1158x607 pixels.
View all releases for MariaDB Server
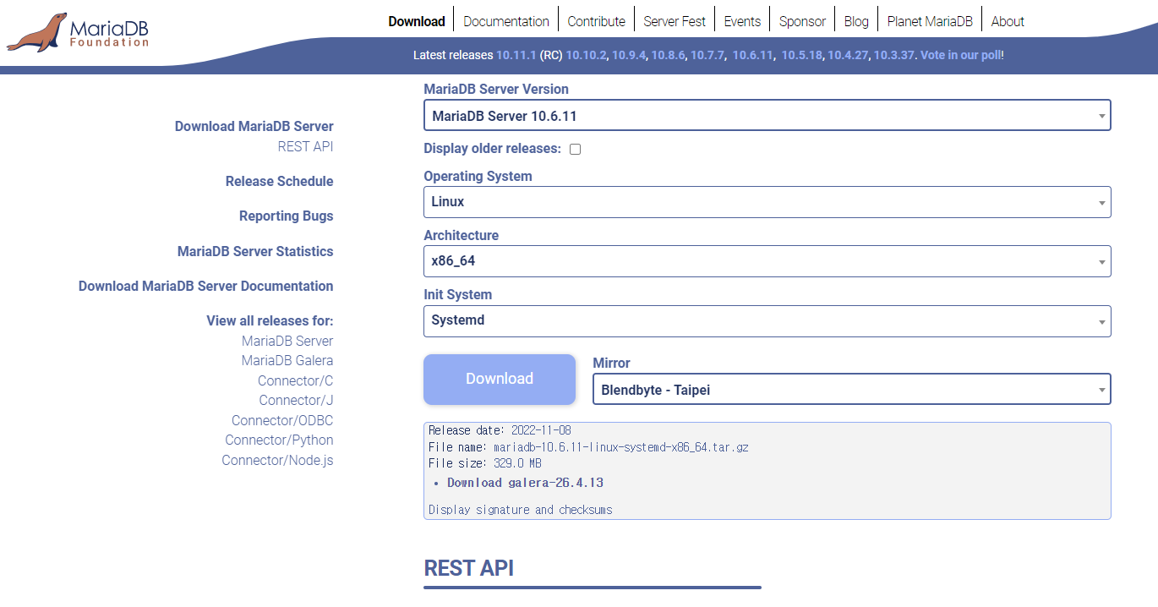coord(287,342)
